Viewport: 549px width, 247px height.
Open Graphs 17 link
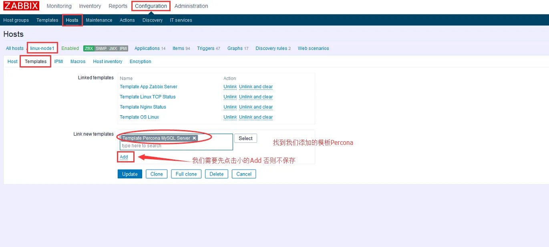coord(238,48)
